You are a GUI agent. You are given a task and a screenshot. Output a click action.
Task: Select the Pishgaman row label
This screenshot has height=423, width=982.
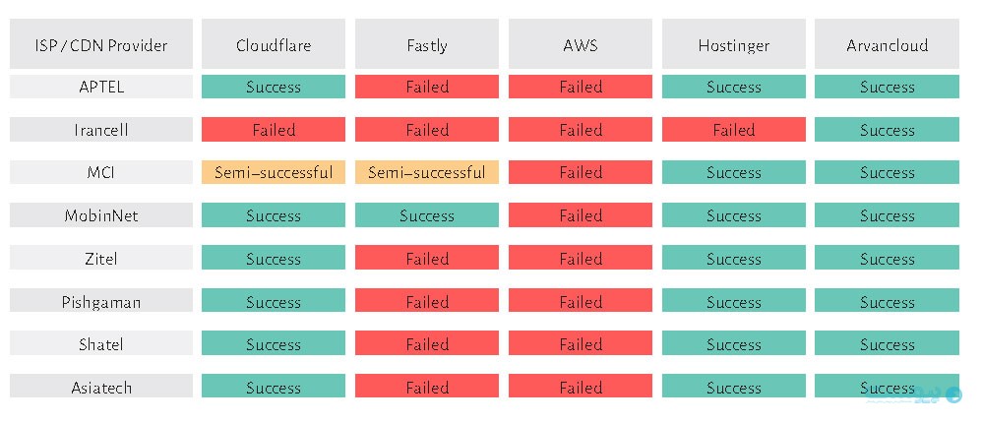(x=100, y=301)
